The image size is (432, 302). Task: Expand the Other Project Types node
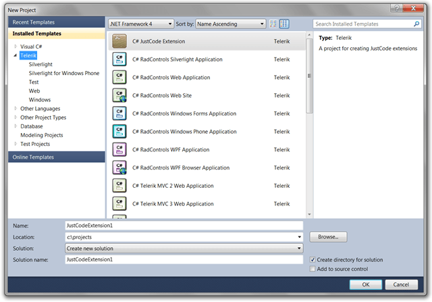[x=16, y=117]
